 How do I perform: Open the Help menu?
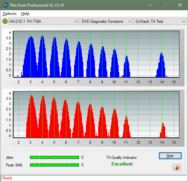(25, 14)
